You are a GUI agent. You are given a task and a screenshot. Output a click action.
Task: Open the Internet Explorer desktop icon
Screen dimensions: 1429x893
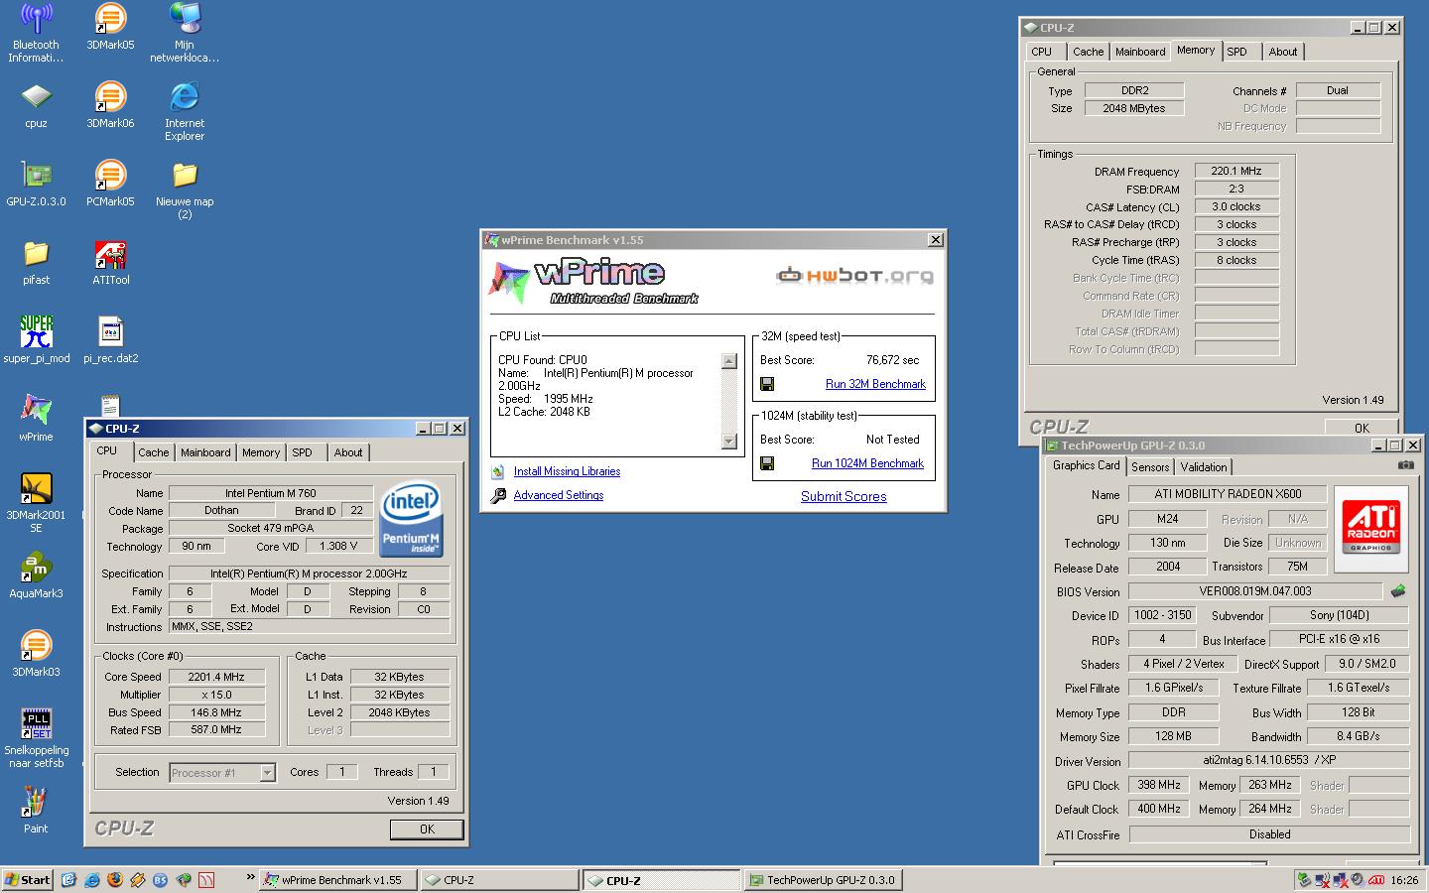[185, 111]
